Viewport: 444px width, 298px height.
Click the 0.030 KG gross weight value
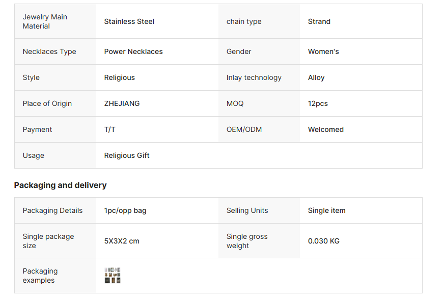pyautogui.click(x=323, y=241)
